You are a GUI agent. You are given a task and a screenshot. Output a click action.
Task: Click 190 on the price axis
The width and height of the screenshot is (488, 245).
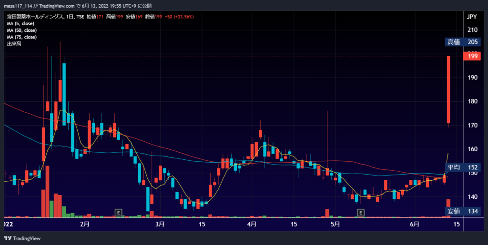point(472,78)
